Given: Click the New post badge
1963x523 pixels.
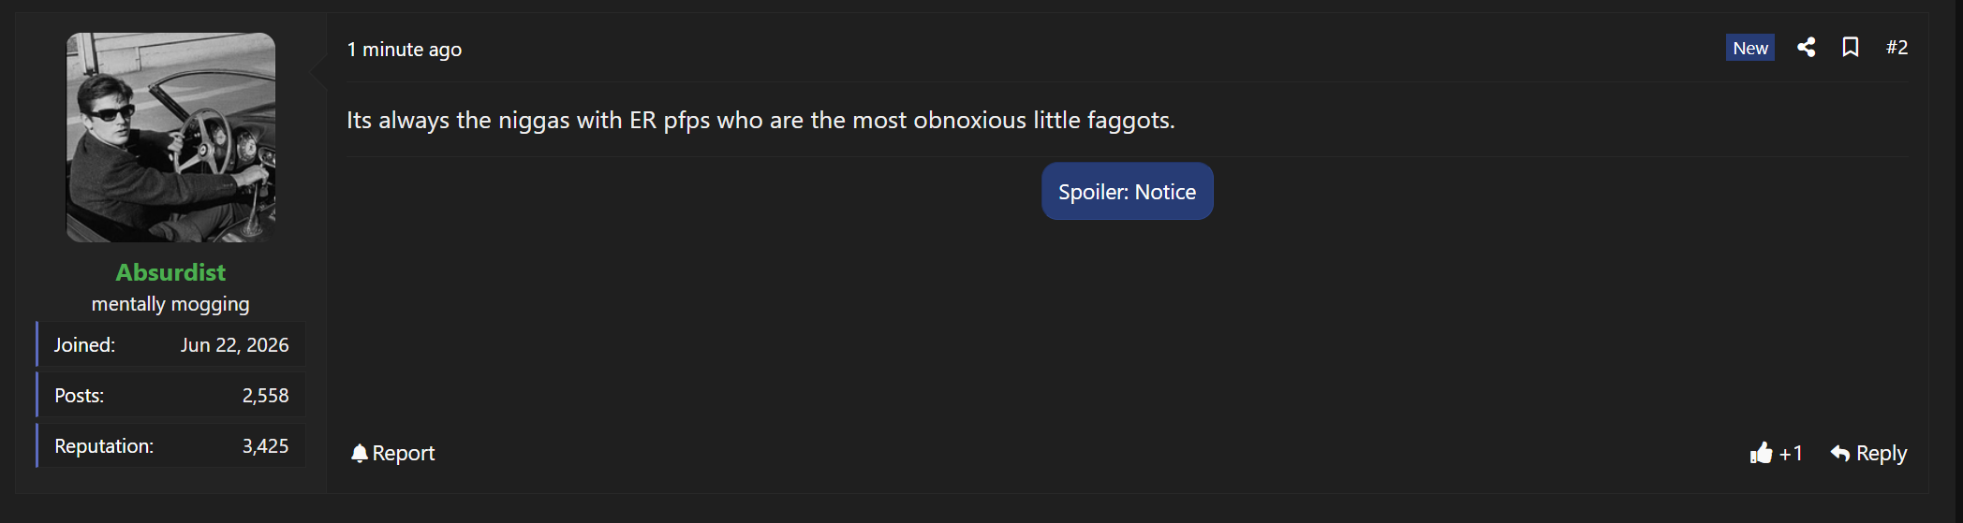Looking at the screenshot, I should (1750, 48).
